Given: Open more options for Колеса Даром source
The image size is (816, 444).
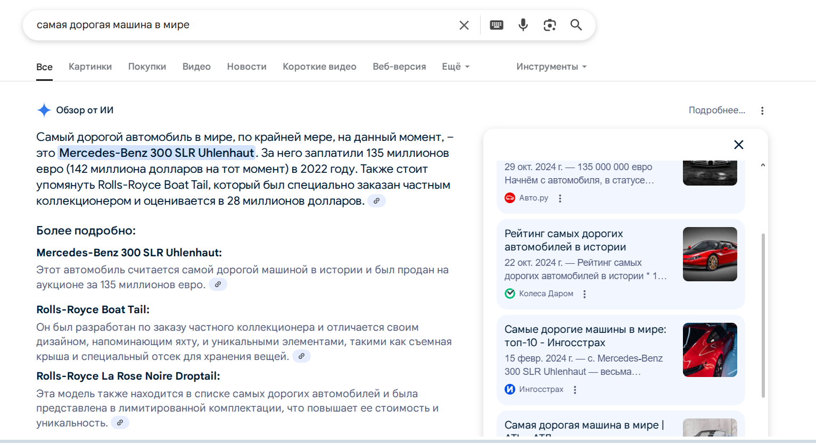Looking at the screenshot, I should (x=584, y=294).
